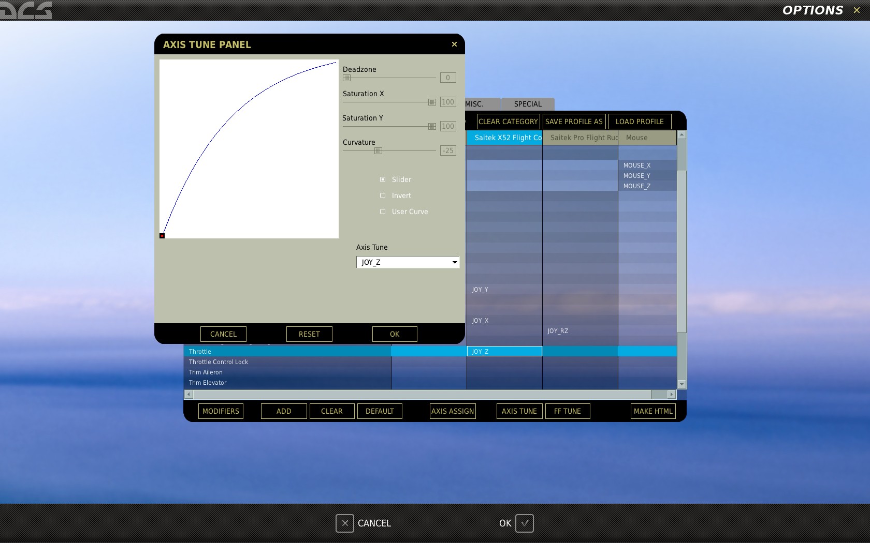Close the Axis Tune Panel with X icon
The width and height of the screenshot is (870, 543).
pos(454,44)
